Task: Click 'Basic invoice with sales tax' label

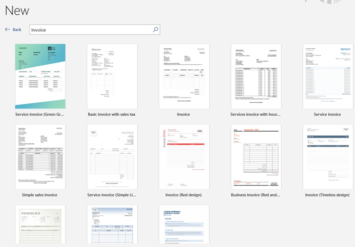Action: coord(112,114)
